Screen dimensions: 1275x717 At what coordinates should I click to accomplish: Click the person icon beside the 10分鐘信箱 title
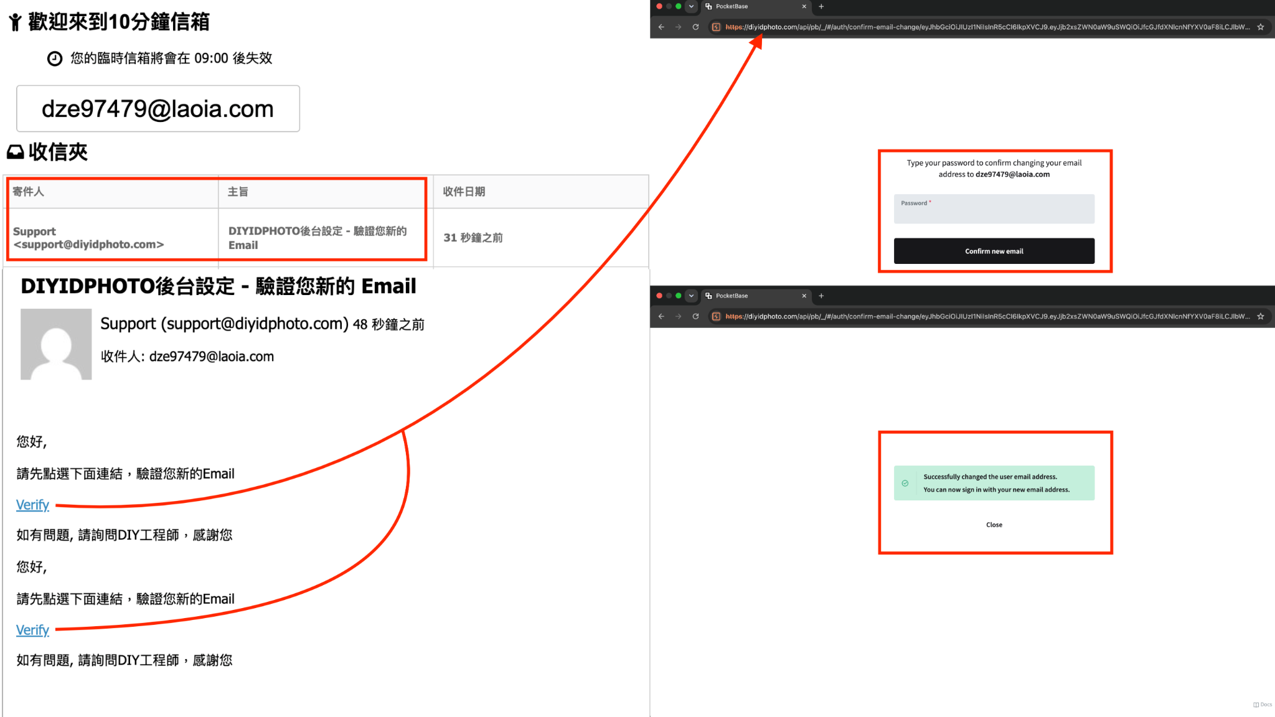tap(16, 23)
